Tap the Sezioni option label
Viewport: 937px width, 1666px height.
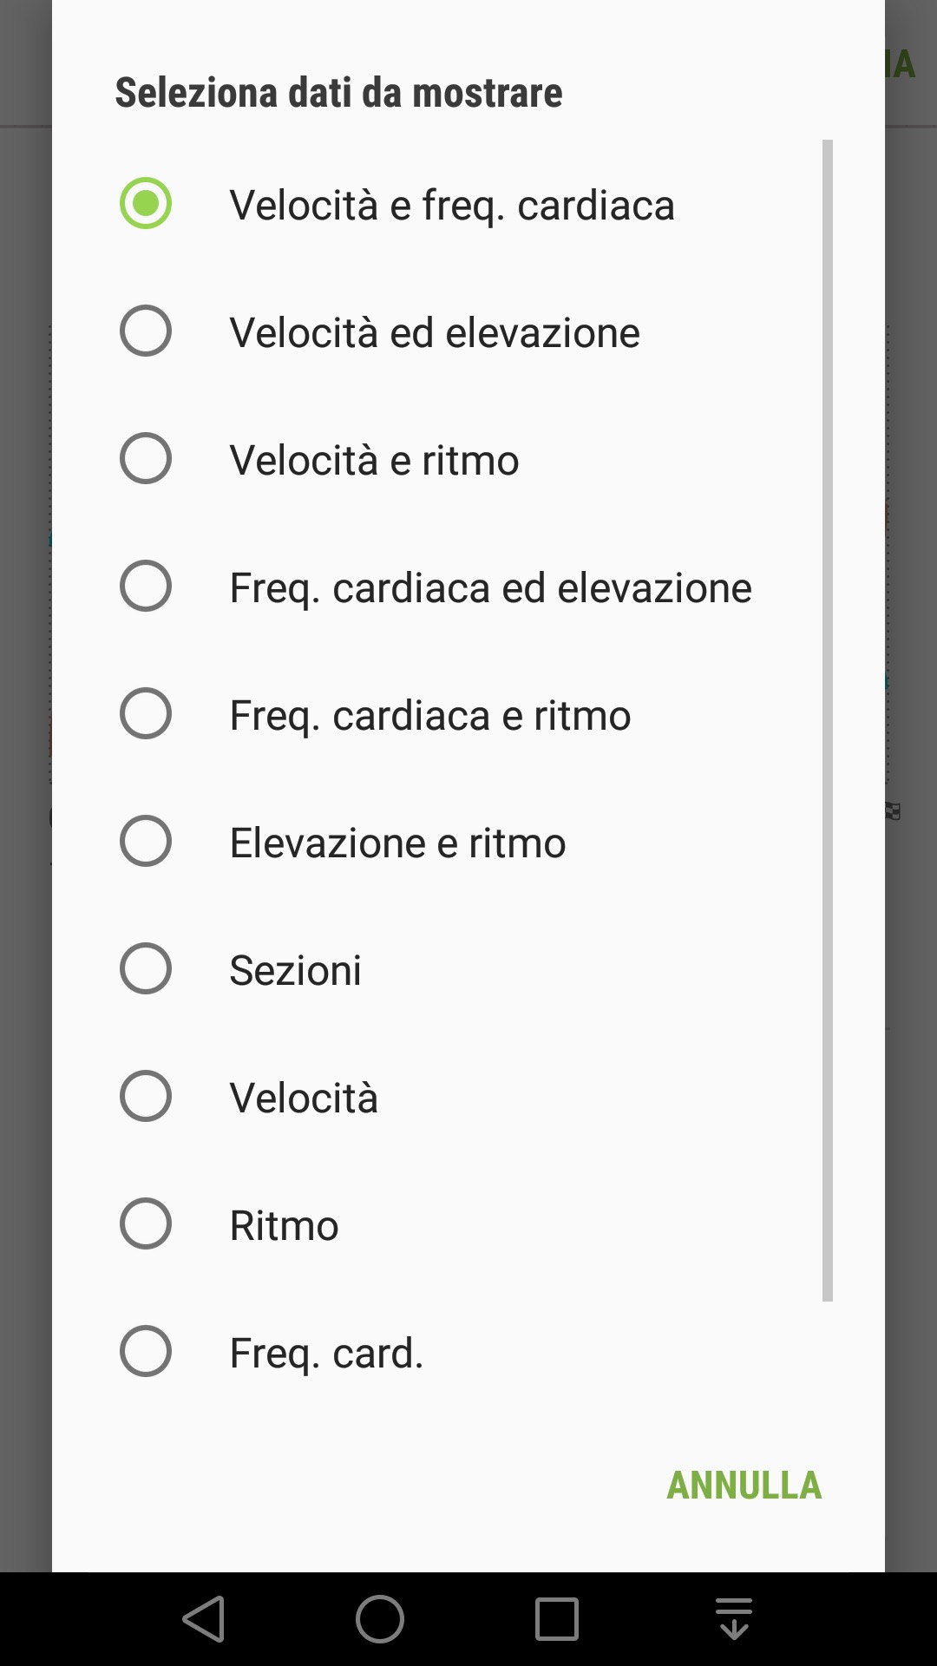coord(295,970)
